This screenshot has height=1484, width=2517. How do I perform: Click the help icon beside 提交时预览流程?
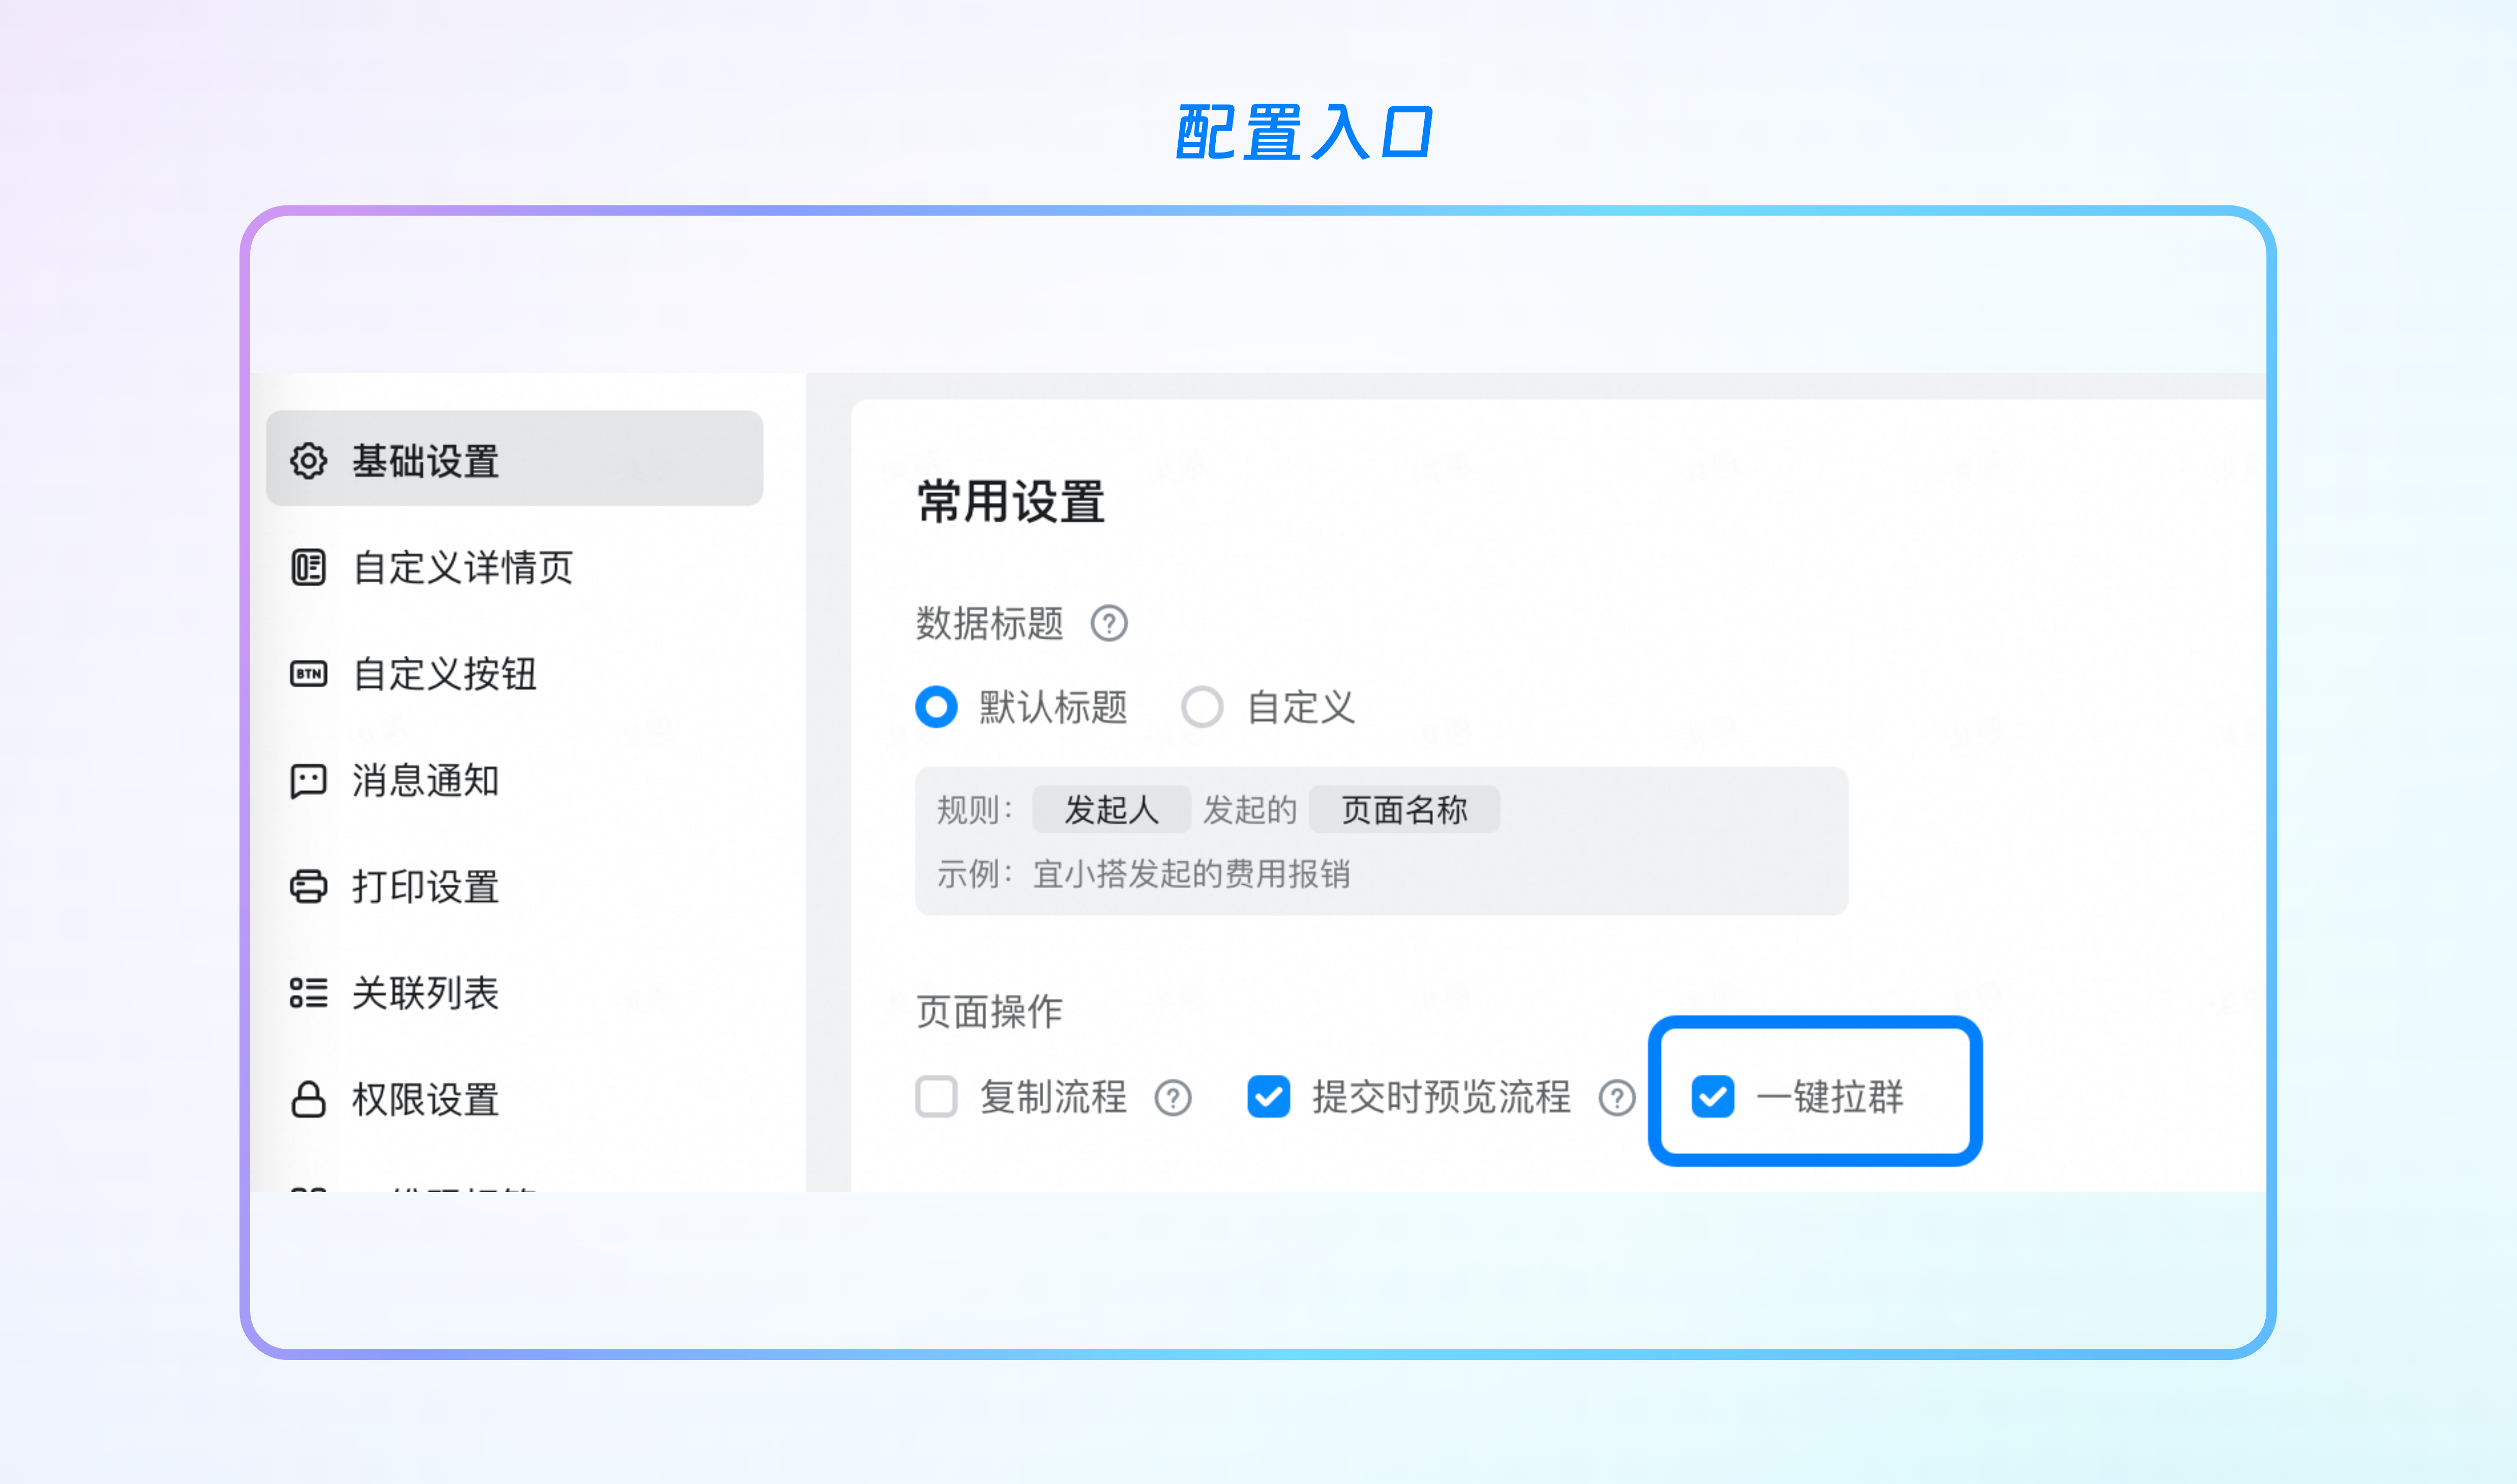point(1617,1097)
